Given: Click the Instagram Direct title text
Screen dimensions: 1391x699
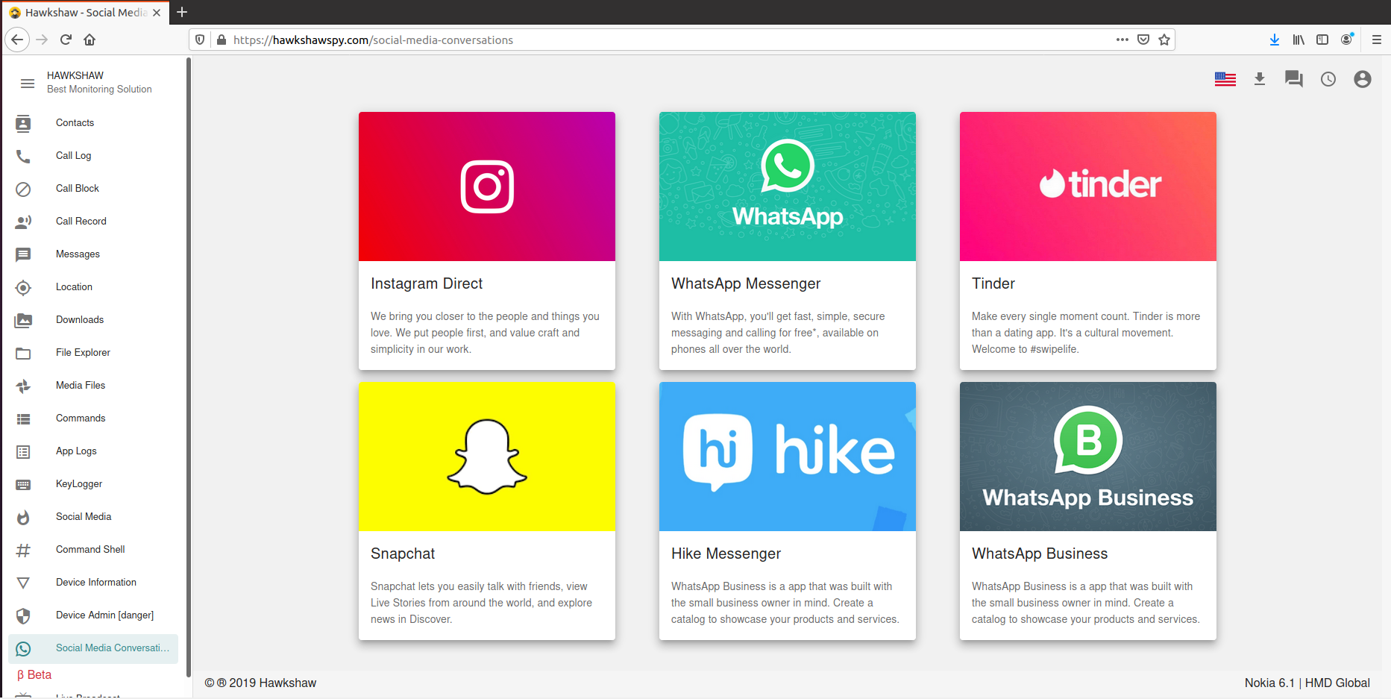Looking at the screenshot, I should [427, 283].
